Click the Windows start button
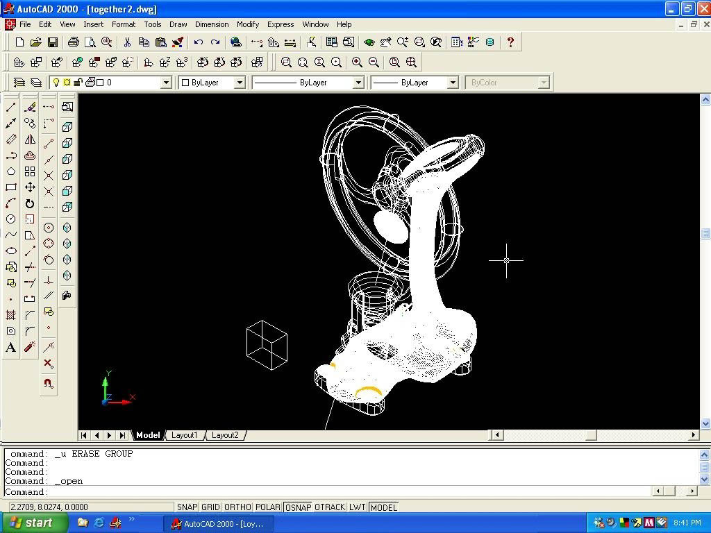This screenshot has width=711, height=533. [x=34, y=523]
